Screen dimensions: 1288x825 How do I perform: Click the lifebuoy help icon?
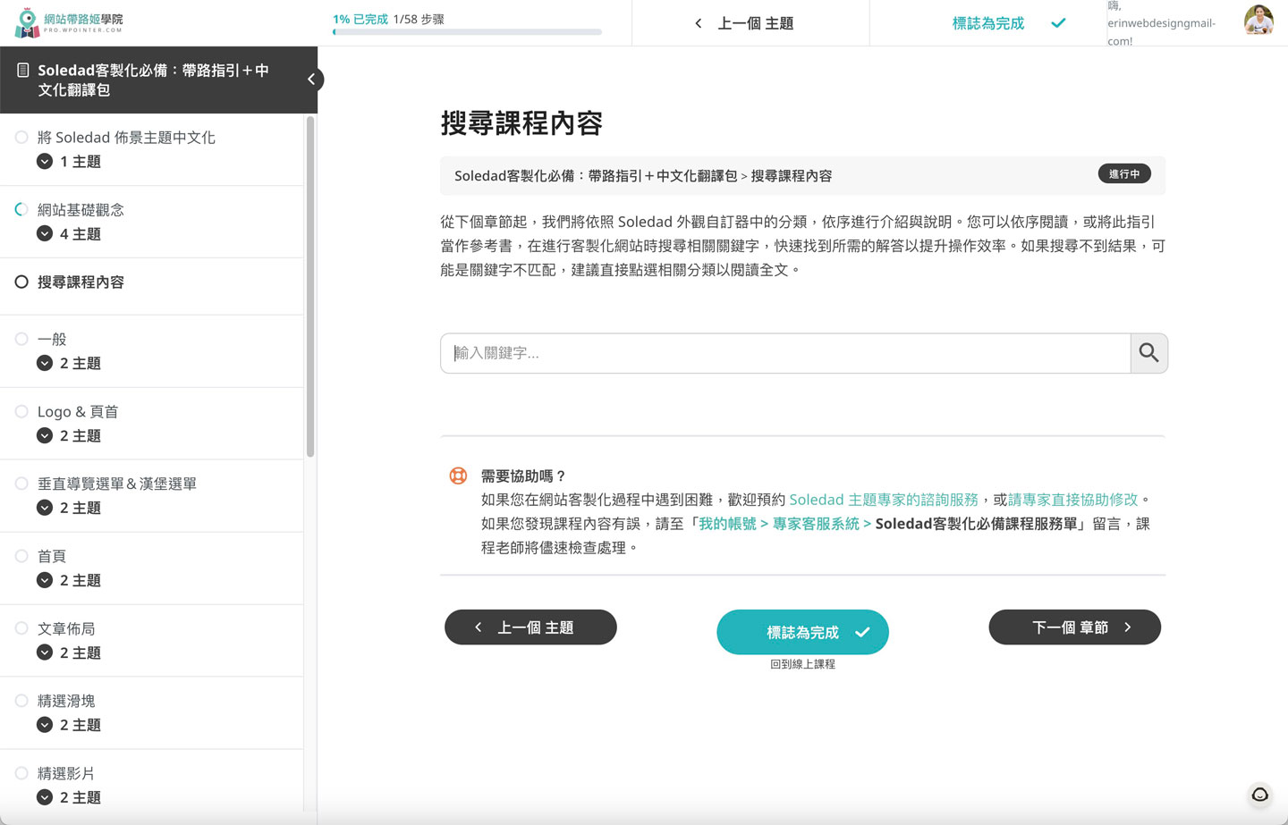[x=458, y=476]
